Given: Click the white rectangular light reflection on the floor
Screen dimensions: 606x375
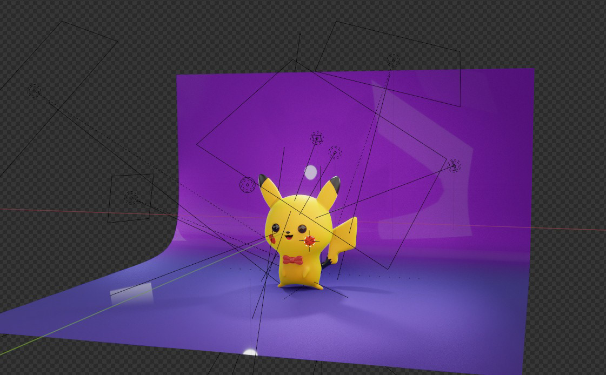Looking at the screenshot, I should point(132,293).
